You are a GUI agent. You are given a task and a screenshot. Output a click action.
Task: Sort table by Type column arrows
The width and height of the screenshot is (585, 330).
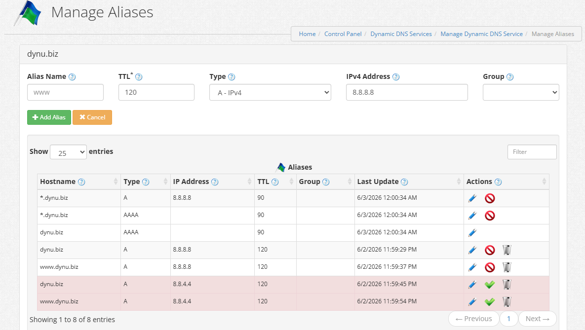point(165,182)
